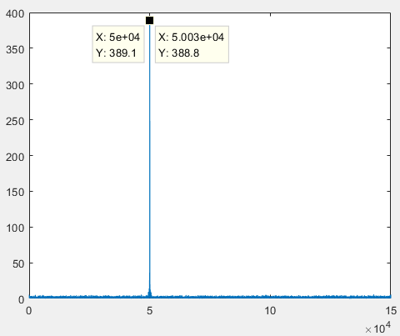Click the y-axis tick label 100

15,228
